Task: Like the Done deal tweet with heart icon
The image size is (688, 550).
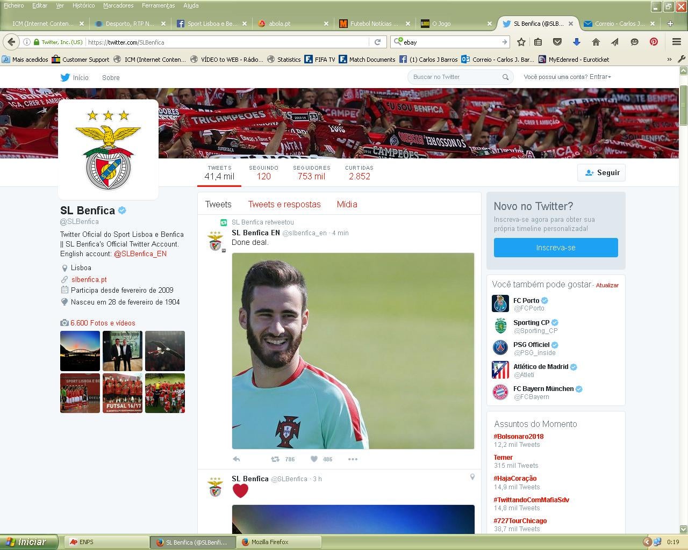Action: (314, 459)
